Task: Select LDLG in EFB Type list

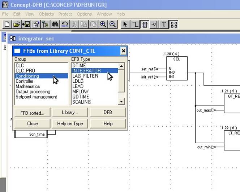Action: 95,81
